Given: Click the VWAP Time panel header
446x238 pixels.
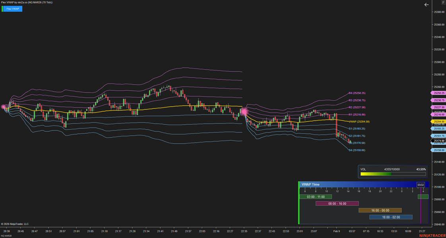Looking at the screenshot, I should click(358, 184).
